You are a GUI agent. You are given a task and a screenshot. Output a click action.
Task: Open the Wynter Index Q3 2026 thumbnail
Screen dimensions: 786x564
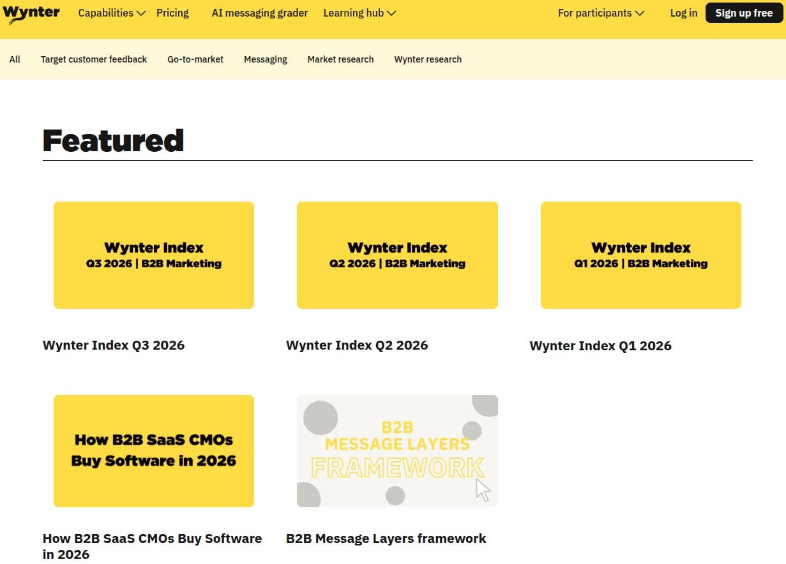[154, 255]
